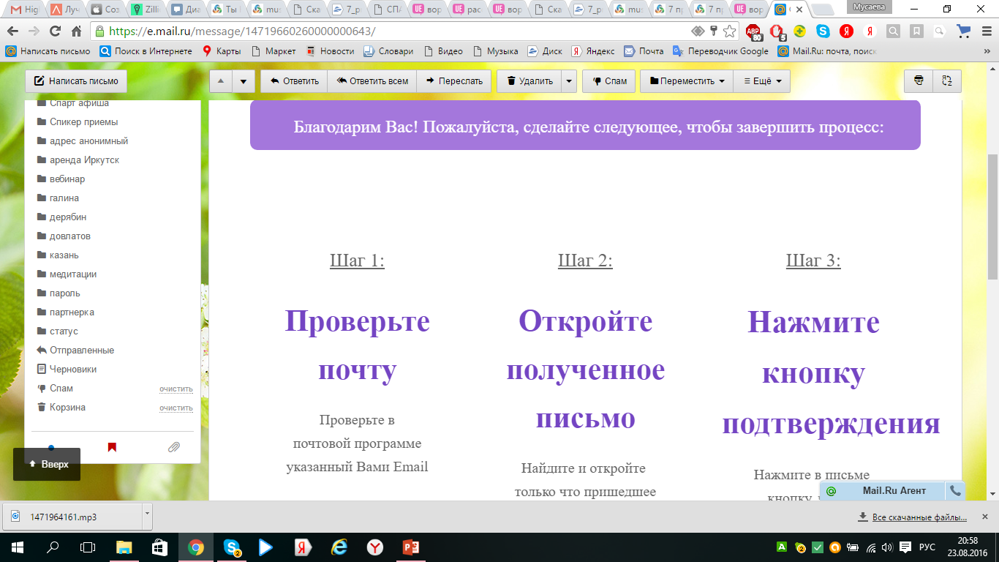Click очистить link next to Спам
Viewport: 999px width, 562px height.
pos(176,389)
